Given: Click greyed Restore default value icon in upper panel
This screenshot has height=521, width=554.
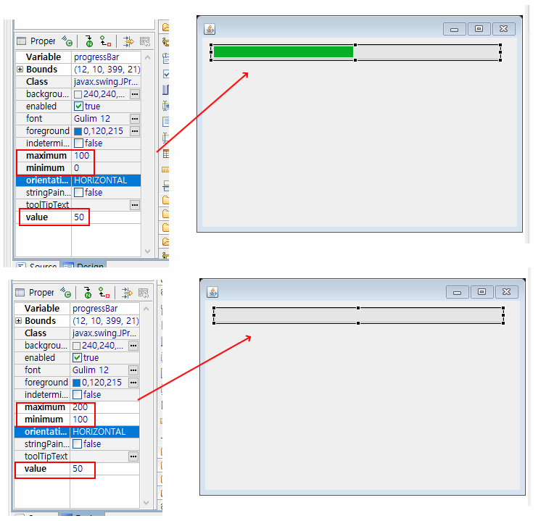Looking at the screenshot, I should pyautogui.click(x=145, y=41).
